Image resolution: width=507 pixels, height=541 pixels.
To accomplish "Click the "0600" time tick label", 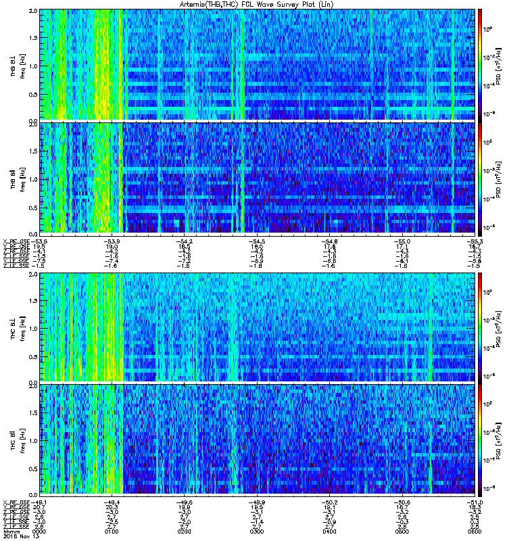I will pyautogui.click(x=475, y=532).
